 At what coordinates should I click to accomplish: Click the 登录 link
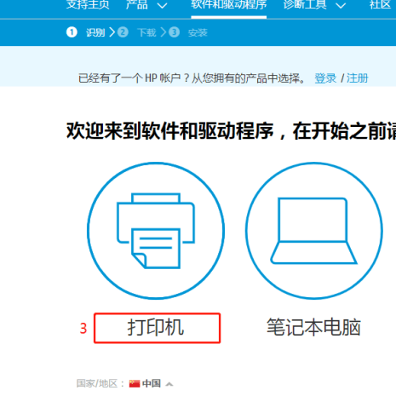click(325, 78)
